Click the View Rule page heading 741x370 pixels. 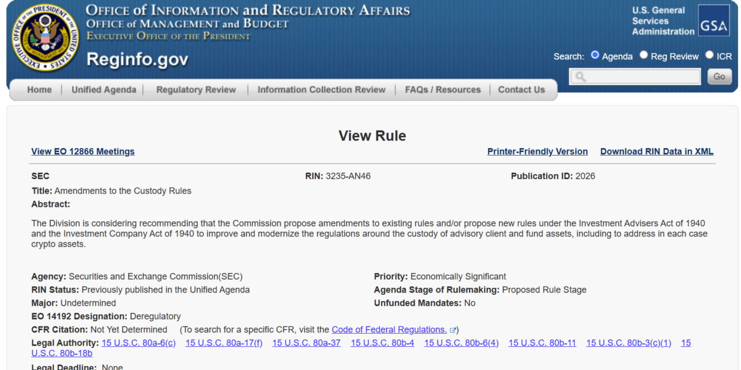coord(372,136)
